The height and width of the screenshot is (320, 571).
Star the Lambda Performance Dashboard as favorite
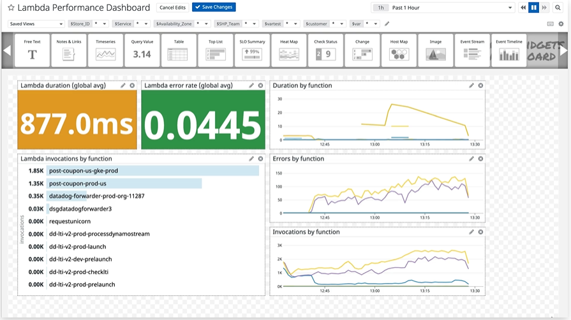[x=11, y=8]
